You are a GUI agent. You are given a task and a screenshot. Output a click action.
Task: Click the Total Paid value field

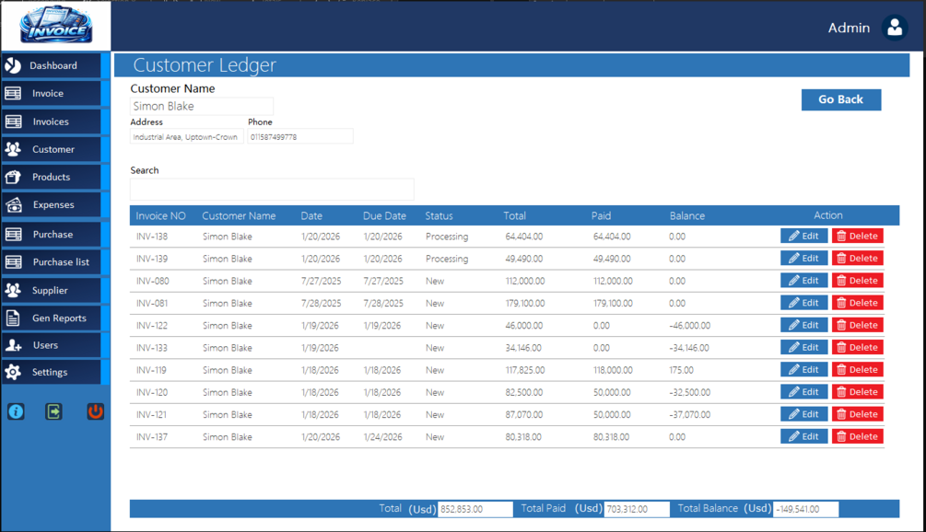tap(637, 509)
